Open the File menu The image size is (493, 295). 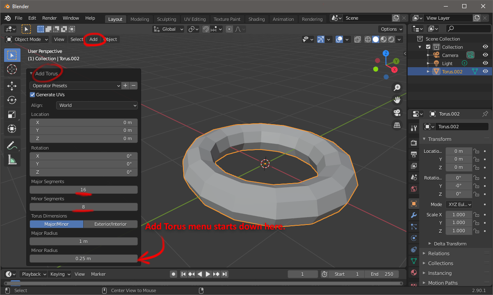[18, 18]
